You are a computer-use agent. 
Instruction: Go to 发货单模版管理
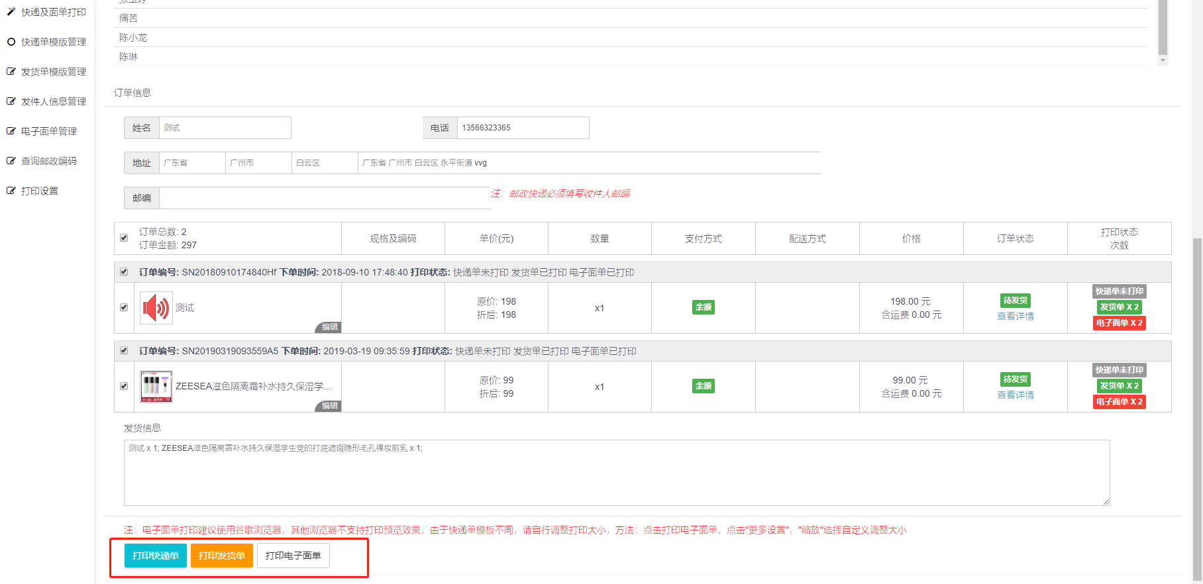coord(54,72)
